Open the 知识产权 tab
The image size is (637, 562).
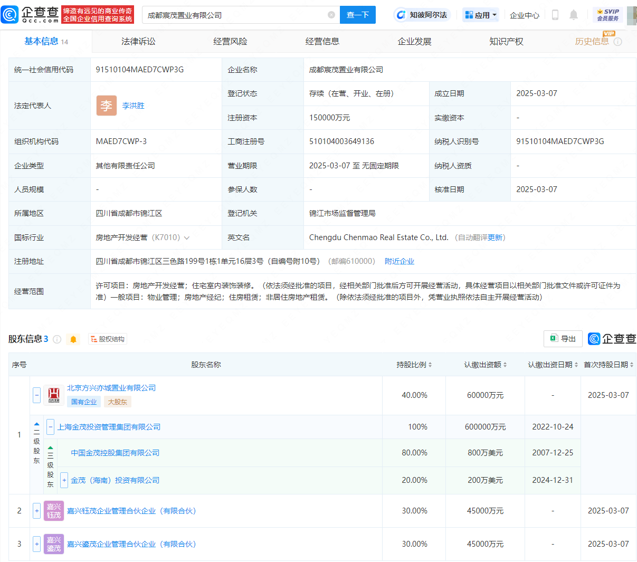506,42
